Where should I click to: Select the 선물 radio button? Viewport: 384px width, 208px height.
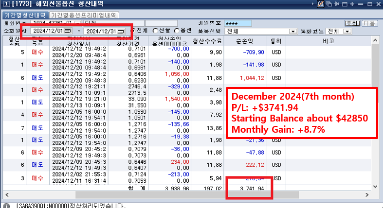click(155, 31)
